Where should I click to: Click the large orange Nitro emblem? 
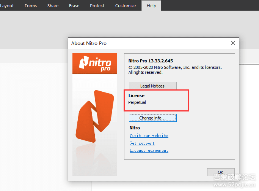(96, 116)
